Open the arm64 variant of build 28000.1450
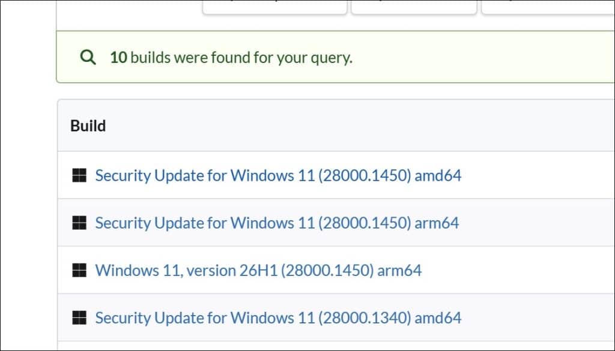615x351 pixels. coord(276,223)
